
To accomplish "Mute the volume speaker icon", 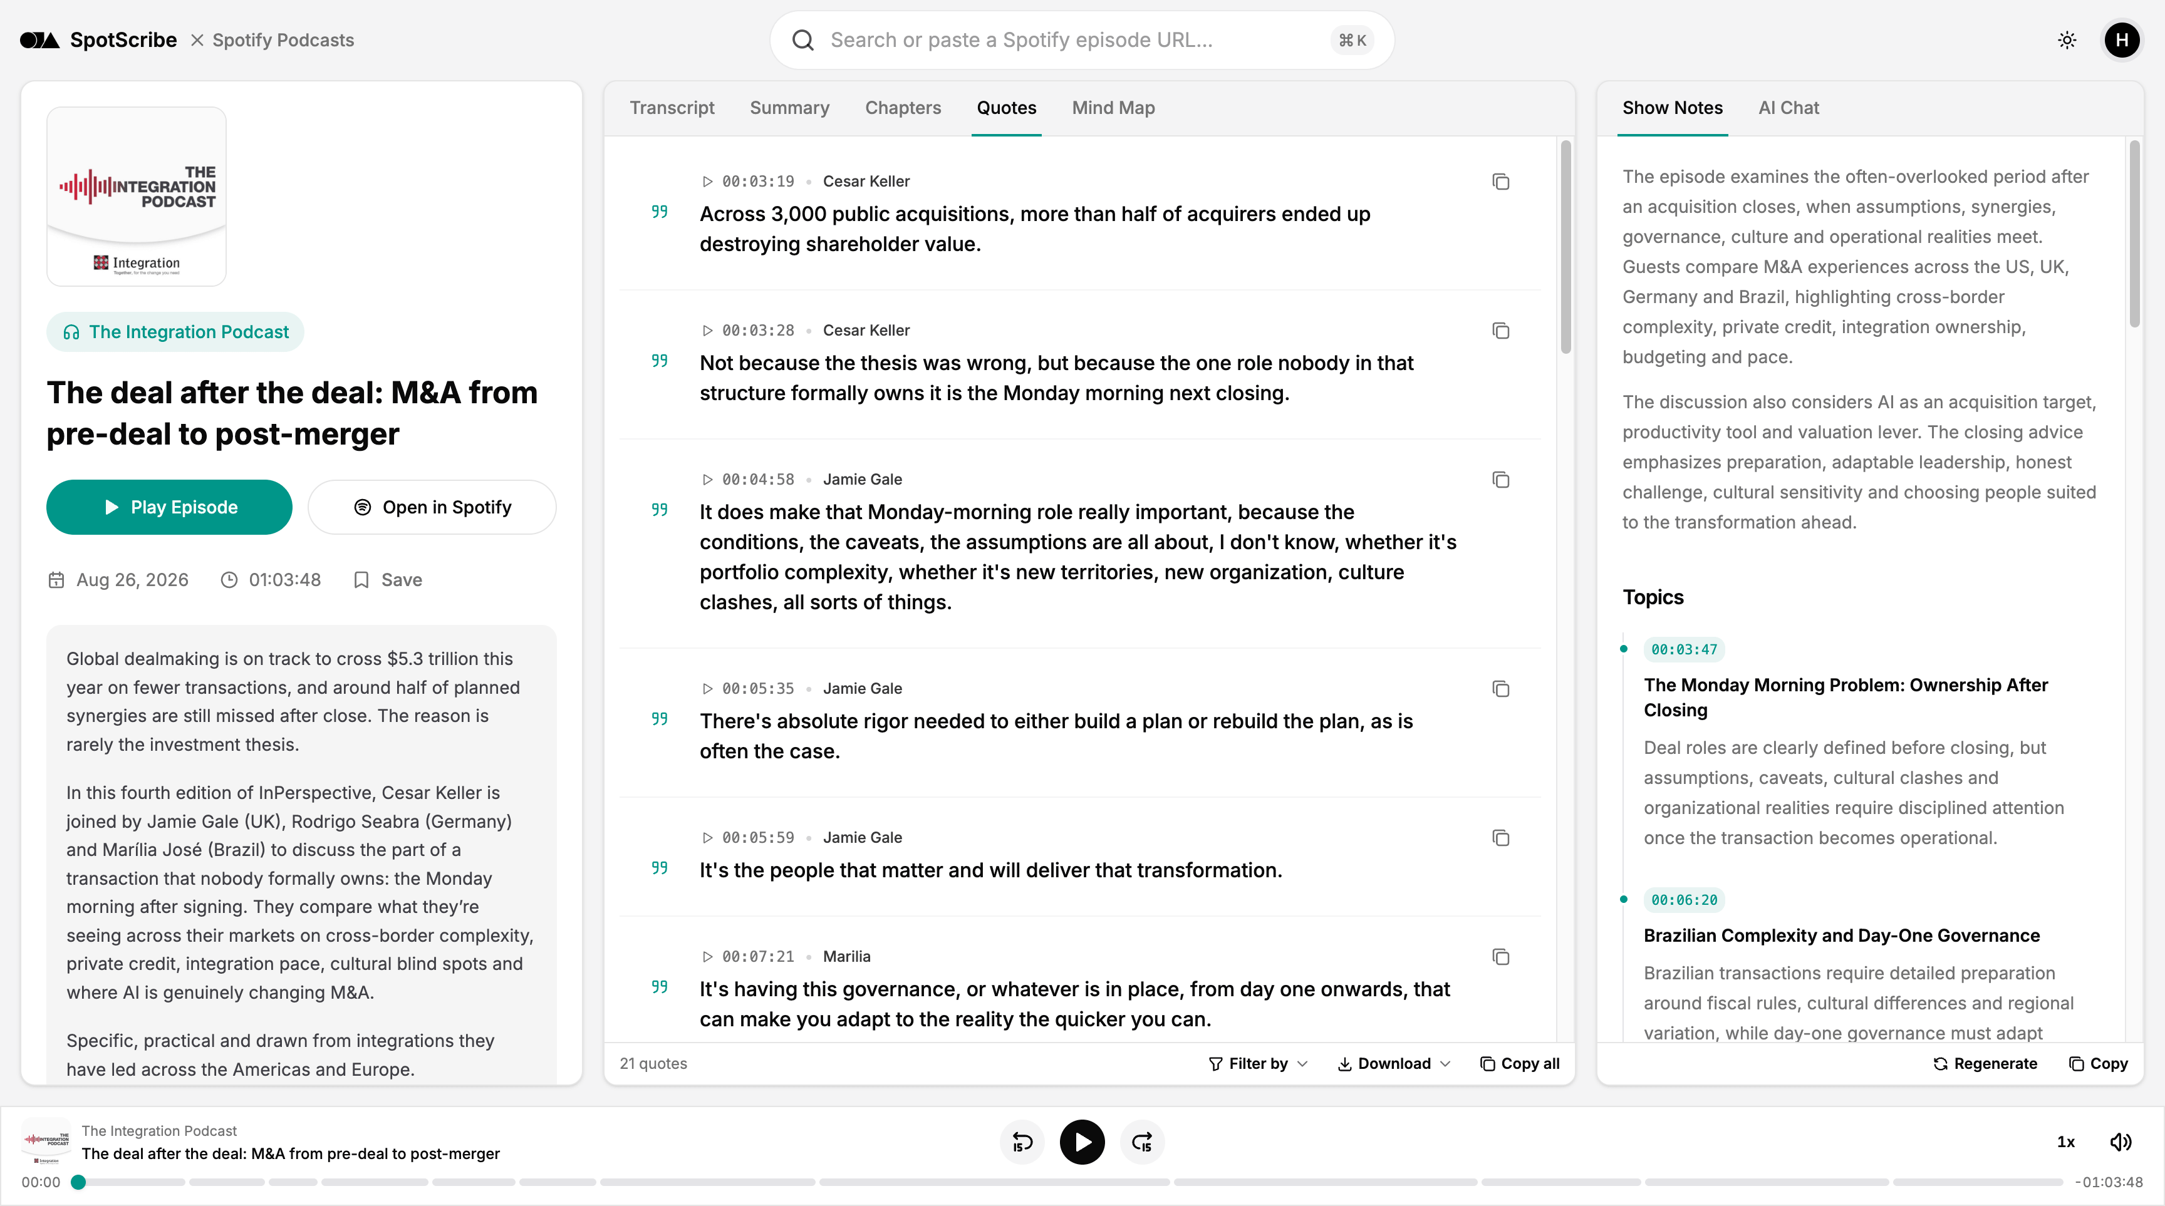I will pyautogui.click(x=2121, y=1142).
